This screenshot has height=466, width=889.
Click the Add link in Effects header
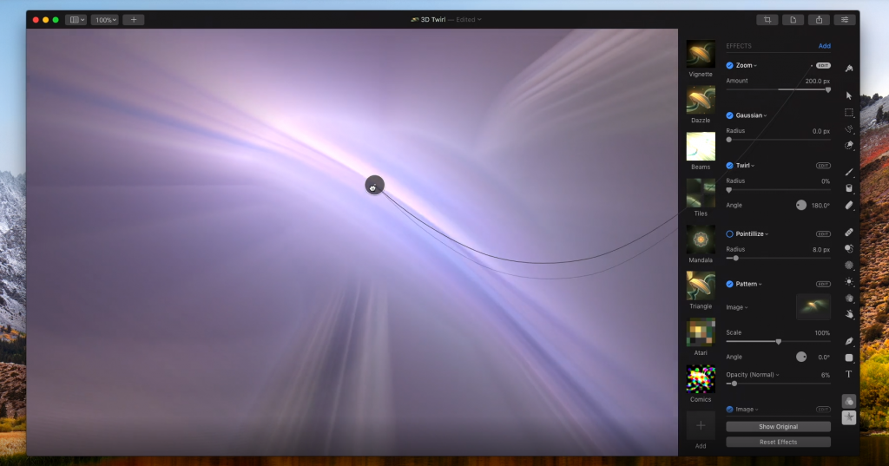click(825, 46)
